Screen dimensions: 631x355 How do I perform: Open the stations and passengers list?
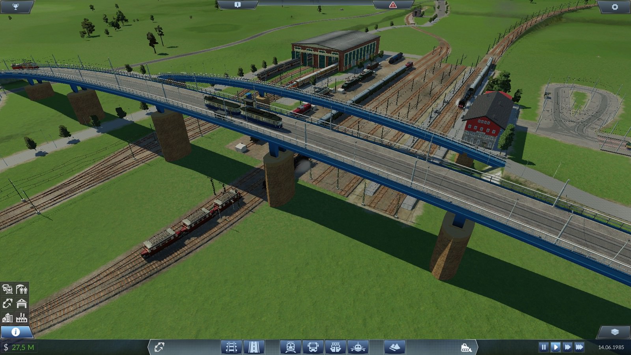point(22,289)
